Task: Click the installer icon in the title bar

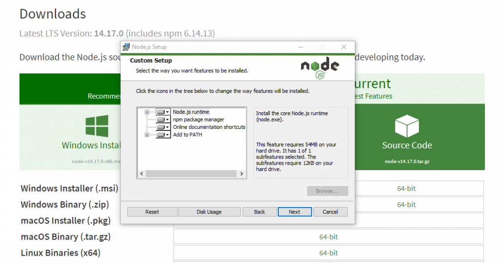Action: point(126,47)
